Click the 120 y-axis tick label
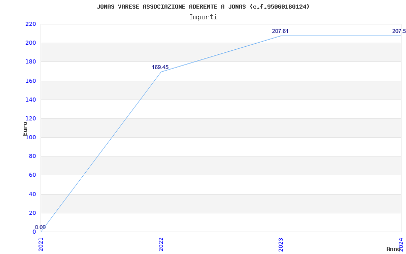406x254 pixels. [30, 119]
